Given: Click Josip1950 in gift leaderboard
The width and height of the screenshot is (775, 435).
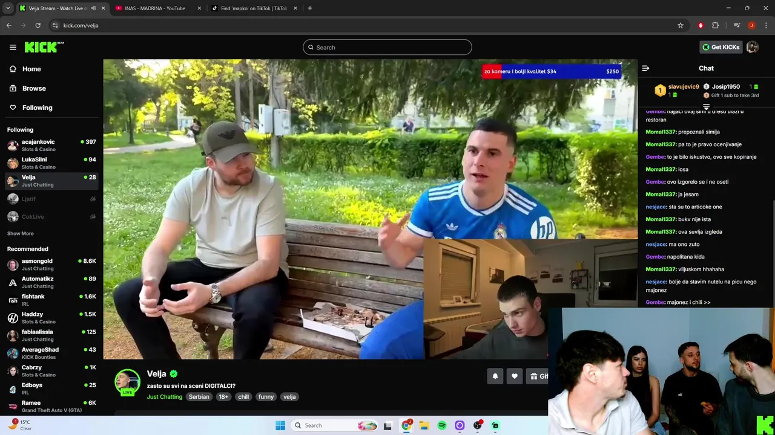Looking at the screenshot, I should click(725, 87).
